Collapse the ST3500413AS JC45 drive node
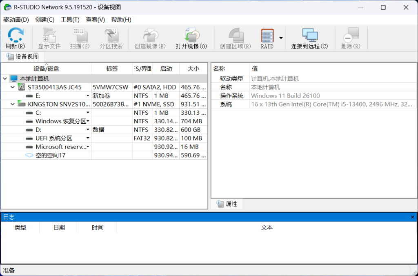The width and height of the screenshot is (418, 276). tap(12, 87)
